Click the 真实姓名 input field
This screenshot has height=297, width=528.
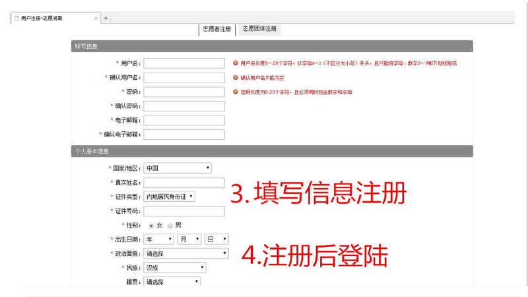point(184,183)
